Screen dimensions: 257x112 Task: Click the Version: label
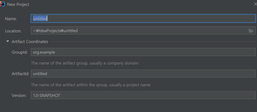pyautogui.click(x=19, y=96)
